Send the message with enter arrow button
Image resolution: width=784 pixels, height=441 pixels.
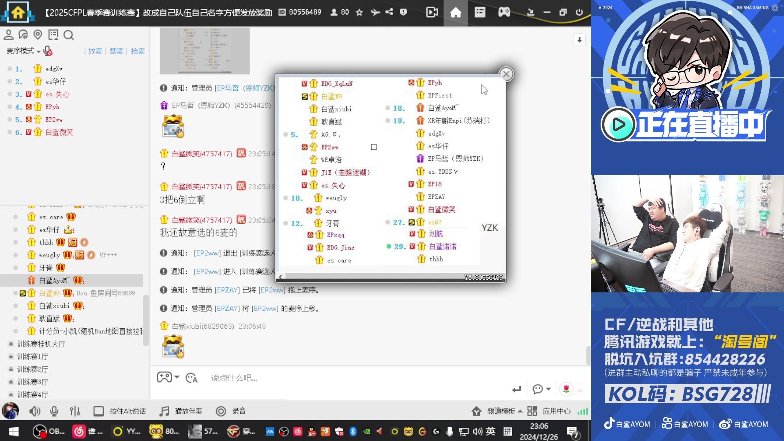[517, 390]
